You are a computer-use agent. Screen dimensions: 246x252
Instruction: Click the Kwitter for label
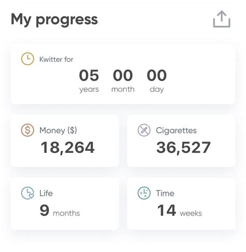(56, 59)
